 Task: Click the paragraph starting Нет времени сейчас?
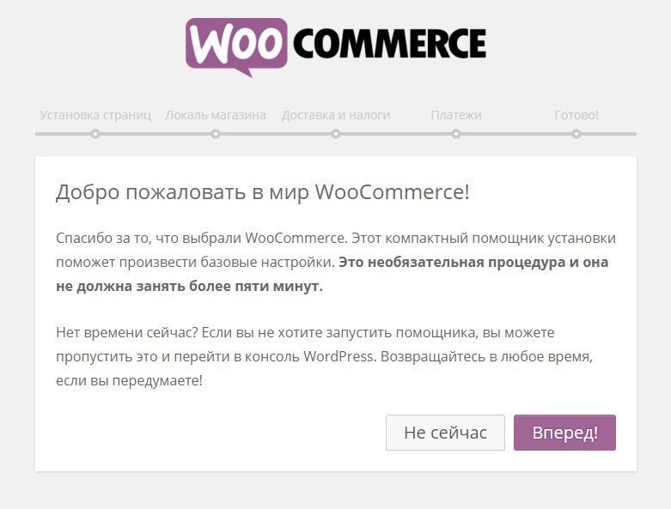pos(325,356)
